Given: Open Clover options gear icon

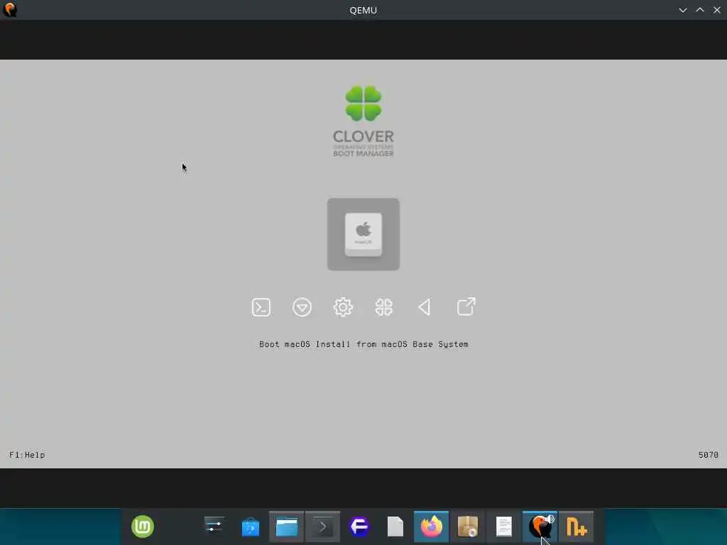Looking at the screenshot, I should (343, 307).
